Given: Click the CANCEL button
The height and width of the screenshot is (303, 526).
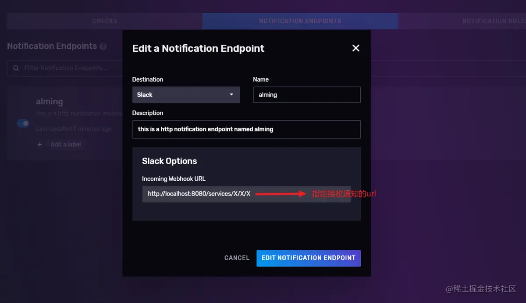Looking at the screenshot, I should click(237, 258).
